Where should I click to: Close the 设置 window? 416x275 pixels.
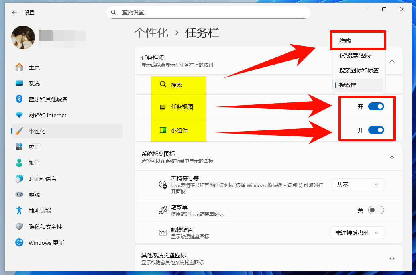tap(402, 9)
